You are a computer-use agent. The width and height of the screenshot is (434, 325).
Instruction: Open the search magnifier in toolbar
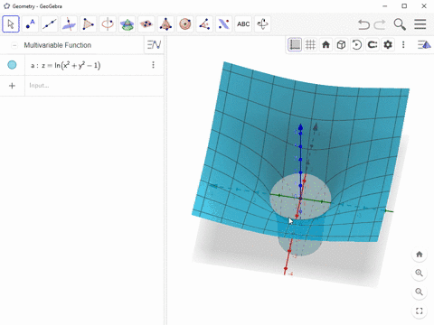pos(400,24)
